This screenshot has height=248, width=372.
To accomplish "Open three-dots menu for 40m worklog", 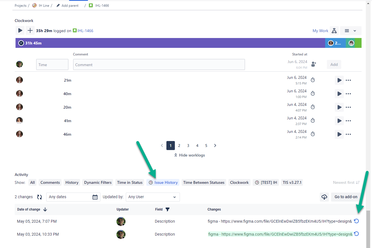I will pyautogui.click(x=348, y=94).
